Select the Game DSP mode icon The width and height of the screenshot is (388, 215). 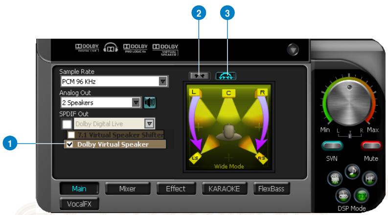[343, 196]
